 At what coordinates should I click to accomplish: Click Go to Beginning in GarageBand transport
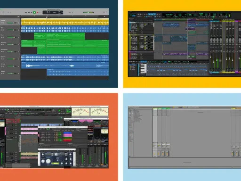pyautogui.click(x=32, y=12)
